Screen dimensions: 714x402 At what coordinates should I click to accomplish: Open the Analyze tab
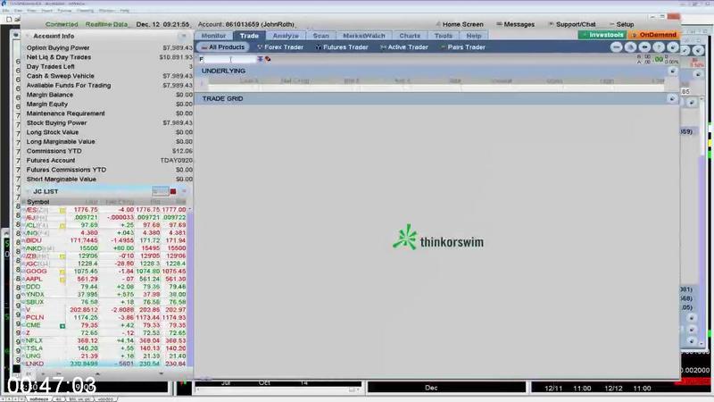click(286, 36)
